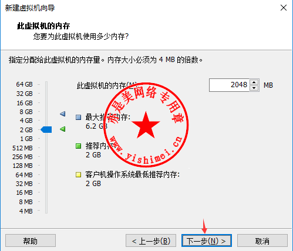Close the new virtual machine wizard window
The height and width of the screenshot is (251, 293).
pyautogui.click(x=284, y=8)
